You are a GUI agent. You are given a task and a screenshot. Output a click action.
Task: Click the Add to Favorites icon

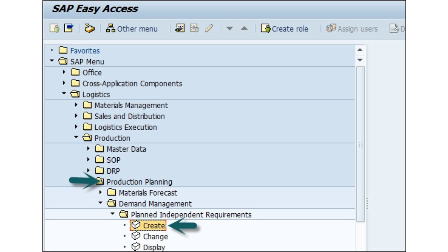pyautogui.click(x=180, y=28)
